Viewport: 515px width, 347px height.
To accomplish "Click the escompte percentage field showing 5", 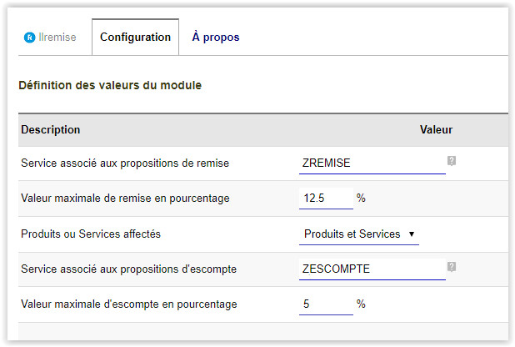I will pyautogui.click(x=325, y=304).
